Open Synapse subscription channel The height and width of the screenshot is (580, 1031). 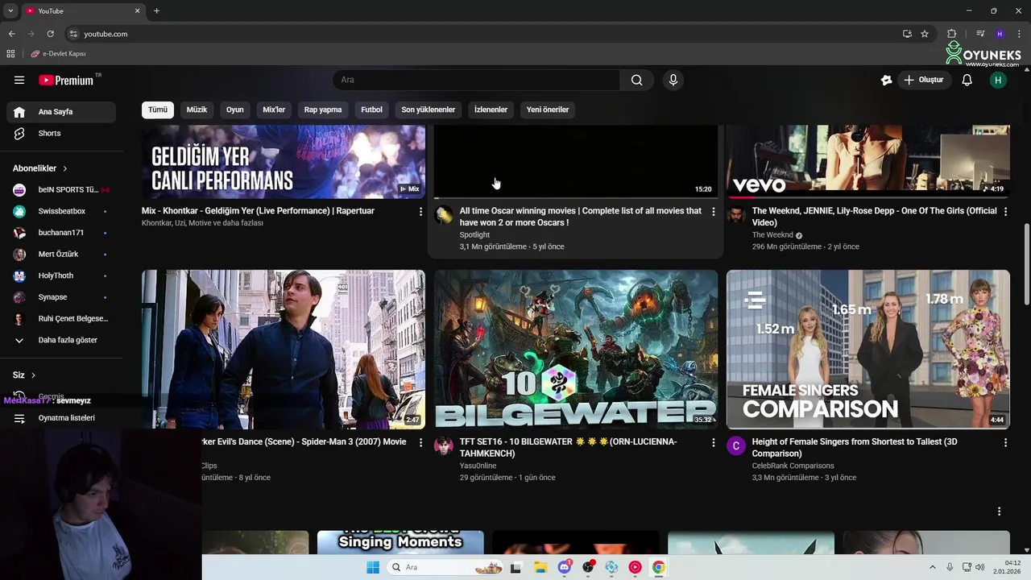tap(61, 297)
